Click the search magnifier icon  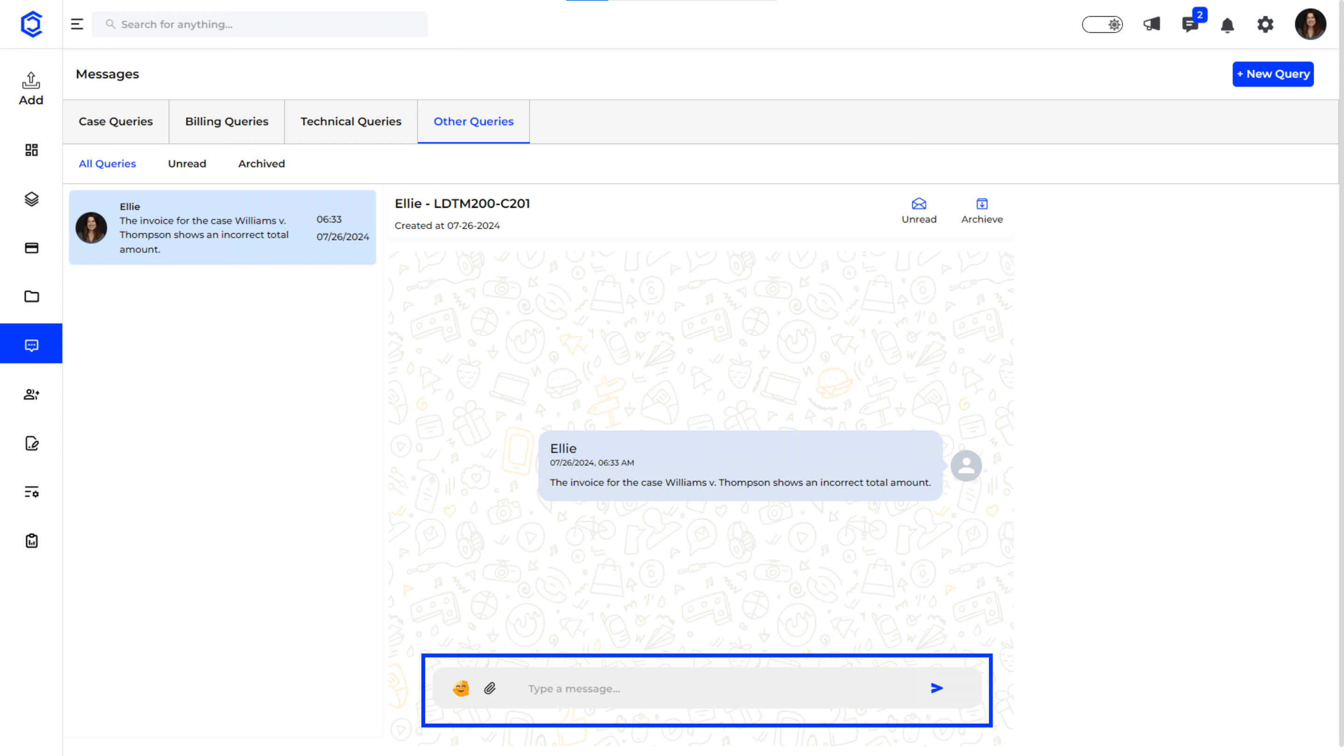pos(110,24)
